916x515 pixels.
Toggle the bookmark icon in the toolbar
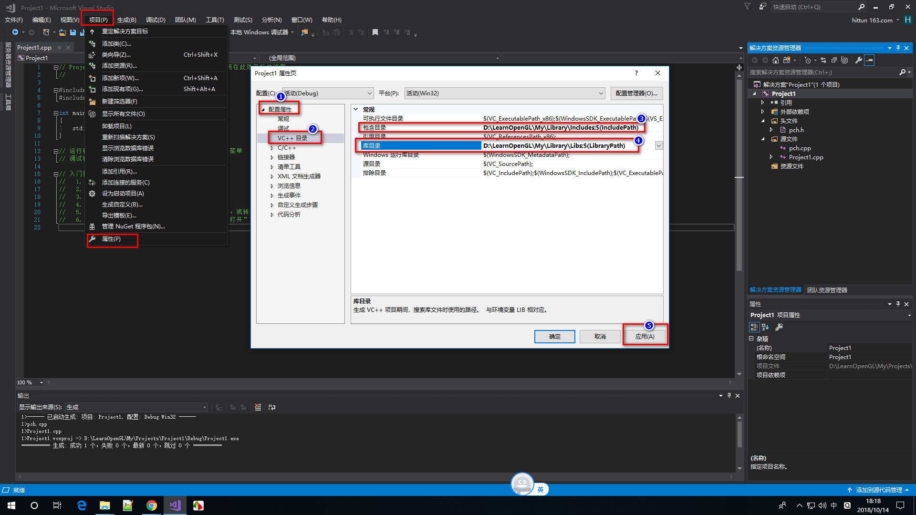375,32
